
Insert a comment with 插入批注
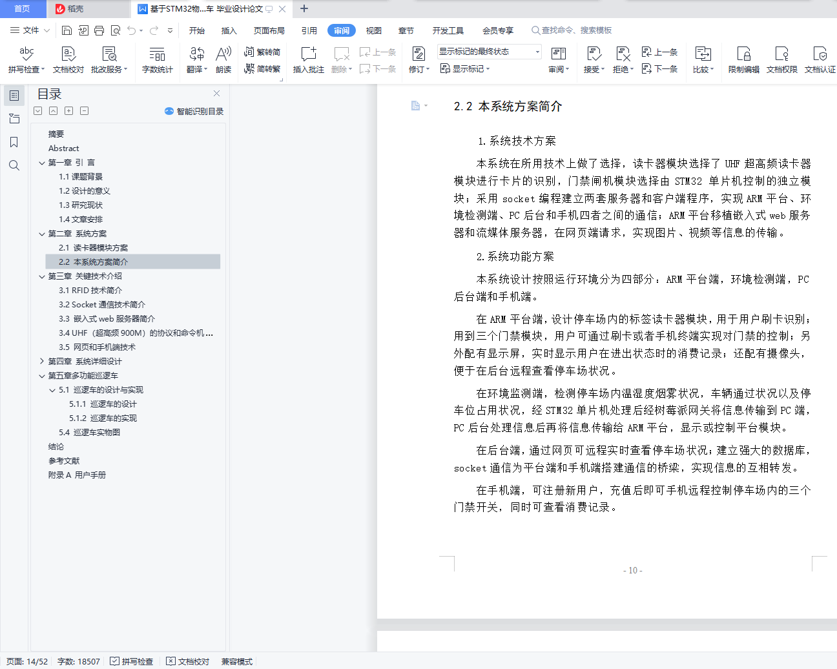(x=309, y=60)
